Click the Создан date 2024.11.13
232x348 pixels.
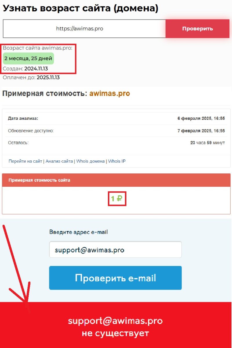click(36, 69)
